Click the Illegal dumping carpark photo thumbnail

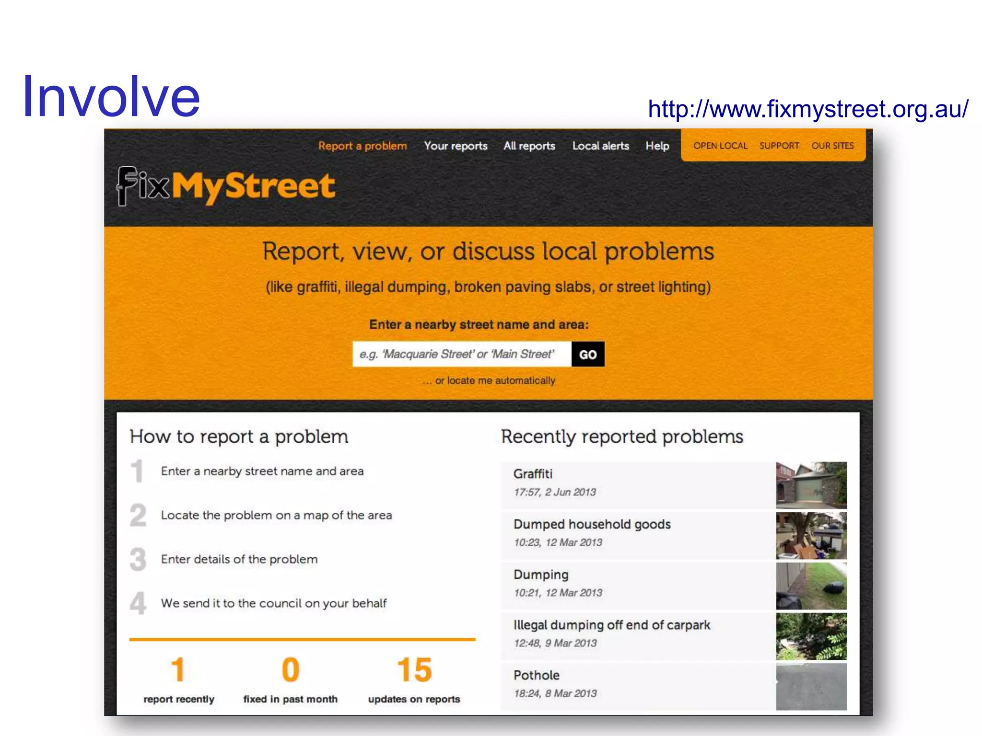[x=811, y=636]
